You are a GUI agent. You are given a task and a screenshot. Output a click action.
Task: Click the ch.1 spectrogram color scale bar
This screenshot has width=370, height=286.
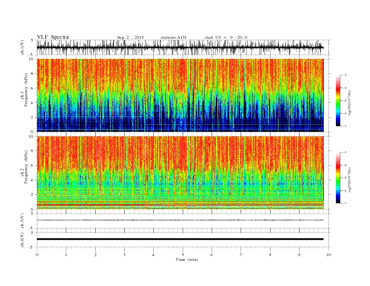click(338, 100)
